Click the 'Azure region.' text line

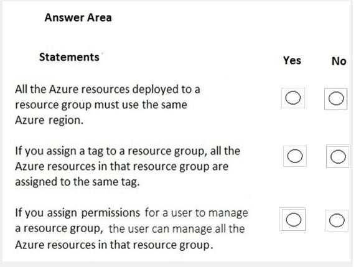click(49, 120)
